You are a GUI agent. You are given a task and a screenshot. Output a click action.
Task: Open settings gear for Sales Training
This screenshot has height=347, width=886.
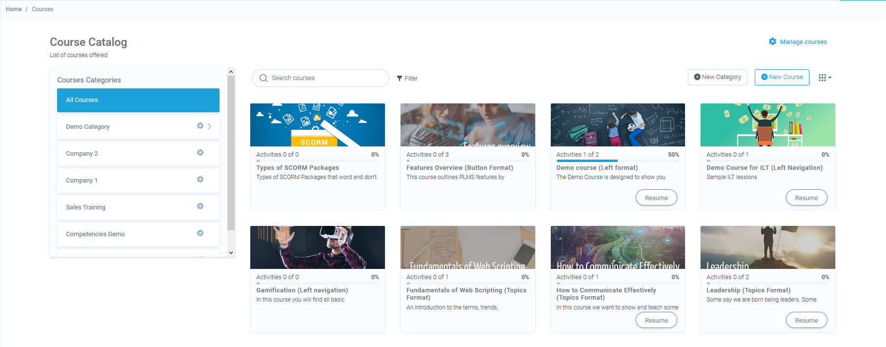click(200, 206)
